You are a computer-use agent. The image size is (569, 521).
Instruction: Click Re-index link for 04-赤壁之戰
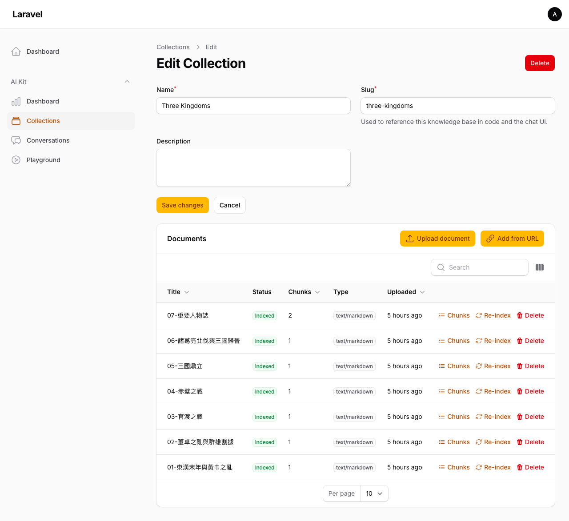[x=493, y=391]
